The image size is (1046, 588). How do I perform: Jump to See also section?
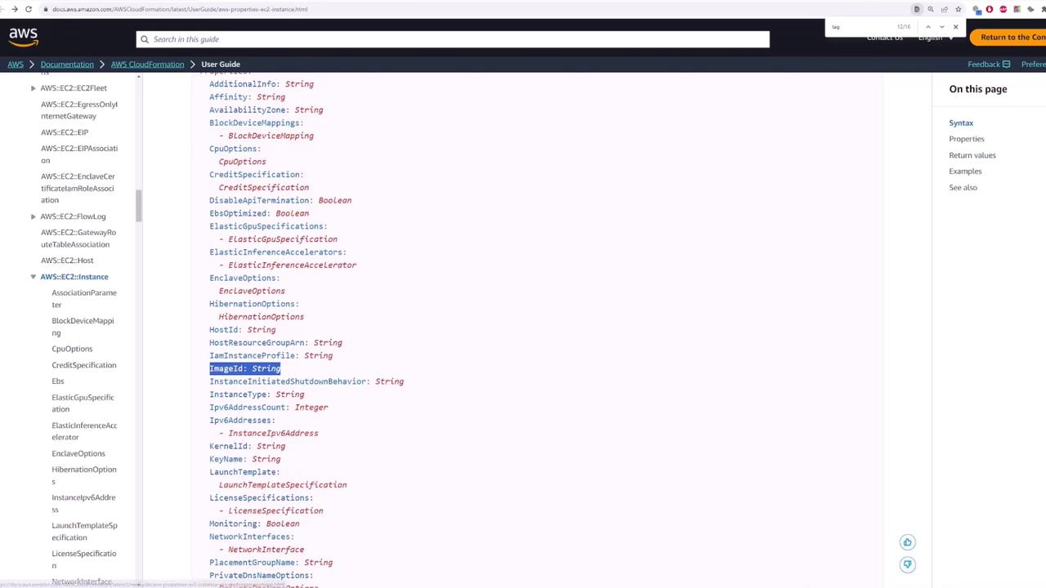click(963, 188)
